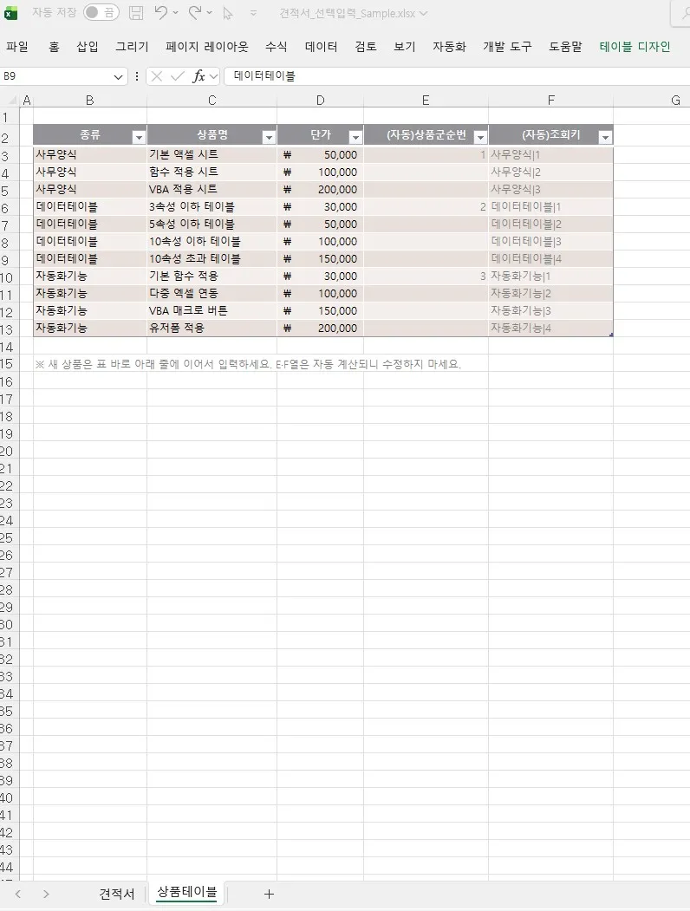Click the note text starting with ※ 새 상품은
This screenshot has height=911, width=690.
point(248,364)
